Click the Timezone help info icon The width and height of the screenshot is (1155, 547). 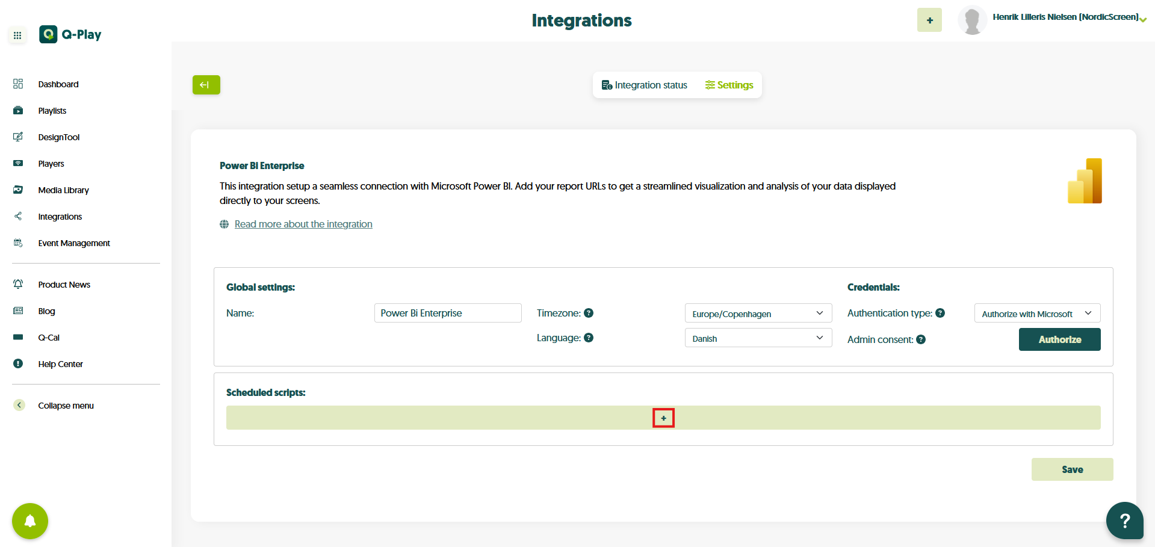click(589, 313)
